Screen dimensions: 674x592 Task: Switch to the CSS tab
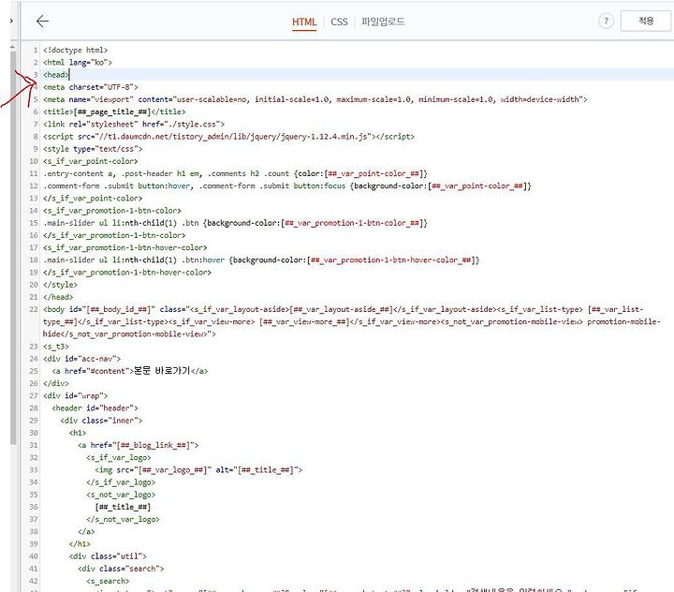coord(339,22)
